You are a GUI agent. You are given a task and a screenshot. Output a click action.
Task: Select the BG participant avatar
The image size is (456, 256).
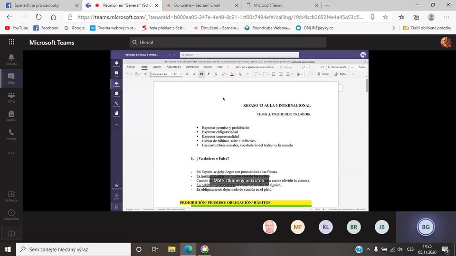pos(426,227)
